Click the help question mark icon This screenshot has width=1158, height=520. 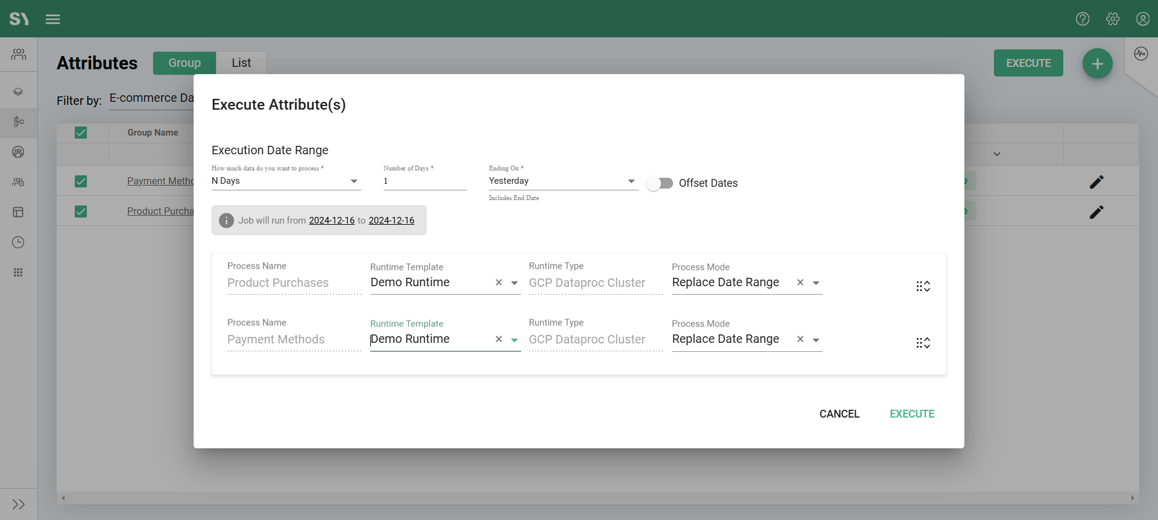tap(1083, 19)
